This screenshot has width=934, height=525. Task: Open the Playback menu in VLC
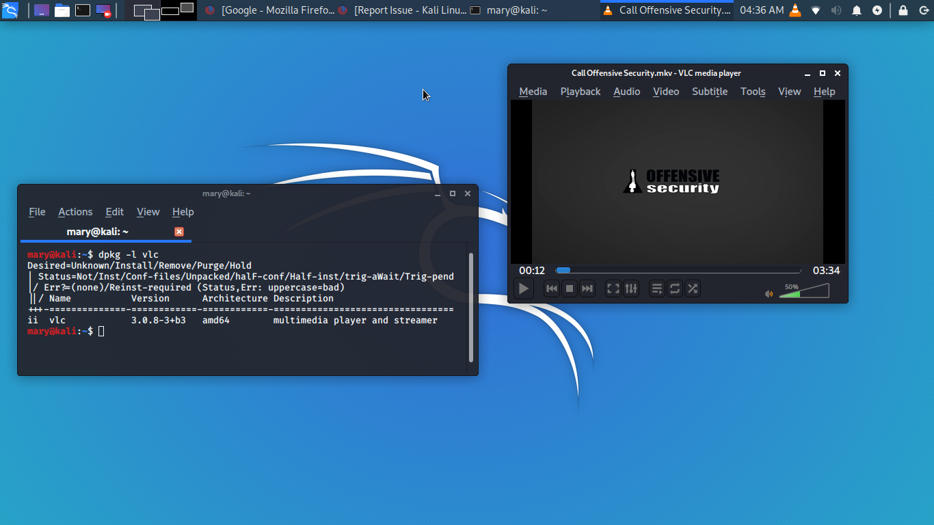point(580,92)
